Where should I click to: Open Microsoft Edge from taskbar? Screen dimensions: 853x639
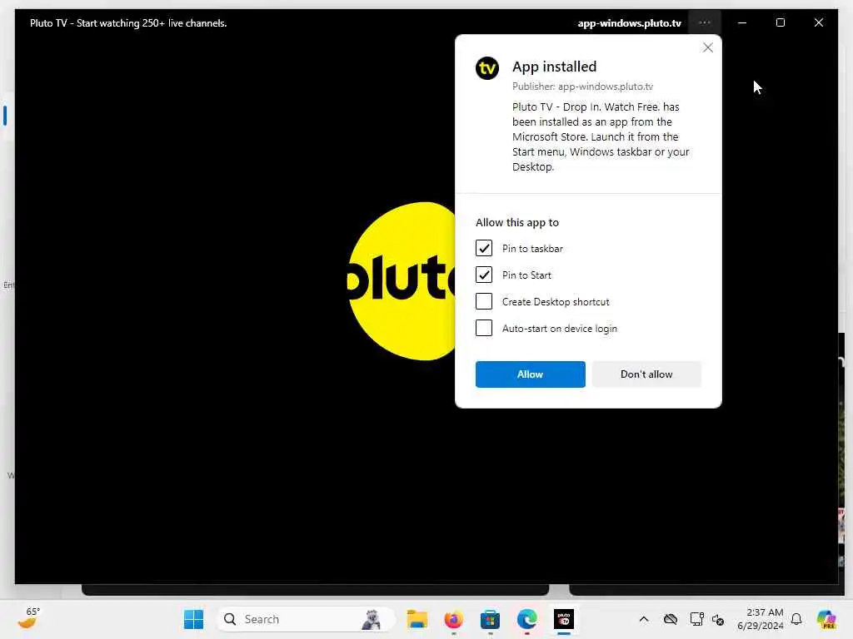tap(526, 619)
